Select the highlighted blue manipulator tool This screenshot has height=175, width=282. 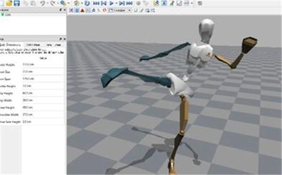click(x=77, y=10)
